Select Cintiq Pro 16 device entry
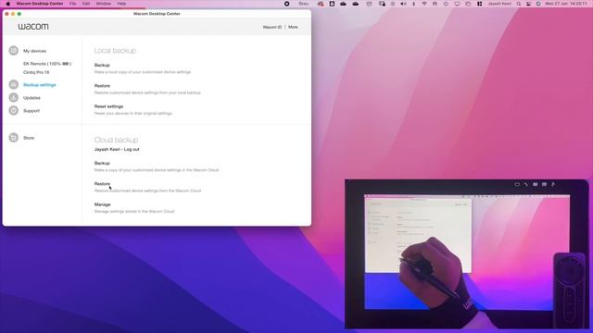Screen dimensions: 593x333 (36, 72)
